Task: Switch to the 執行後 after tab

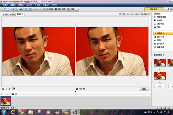Action: 12,14
